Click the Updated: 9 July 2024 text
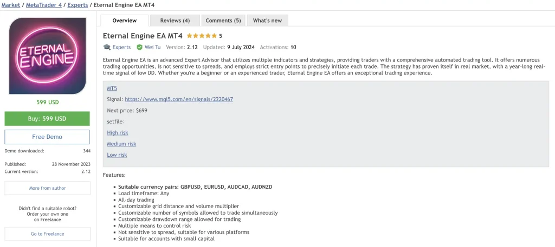Screen dimensions: 555x247 tap(229, 47)
